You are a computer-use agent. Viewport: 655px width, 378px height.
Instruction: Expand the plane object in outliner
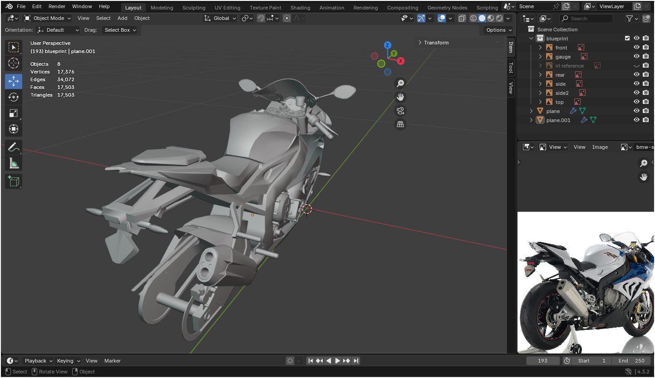531,111
